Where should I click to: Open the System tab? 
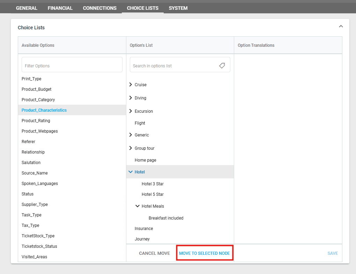(178, 8)
